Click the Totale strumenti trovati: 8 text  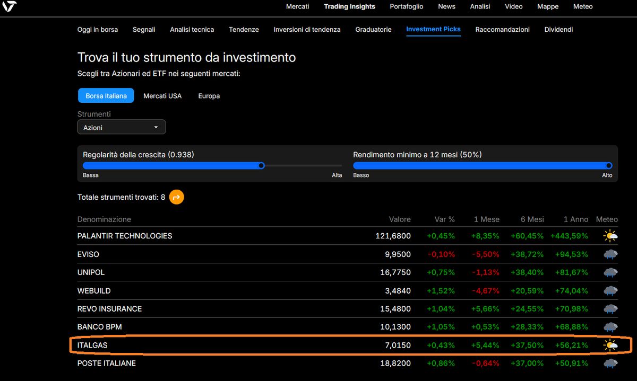(121, 197)
